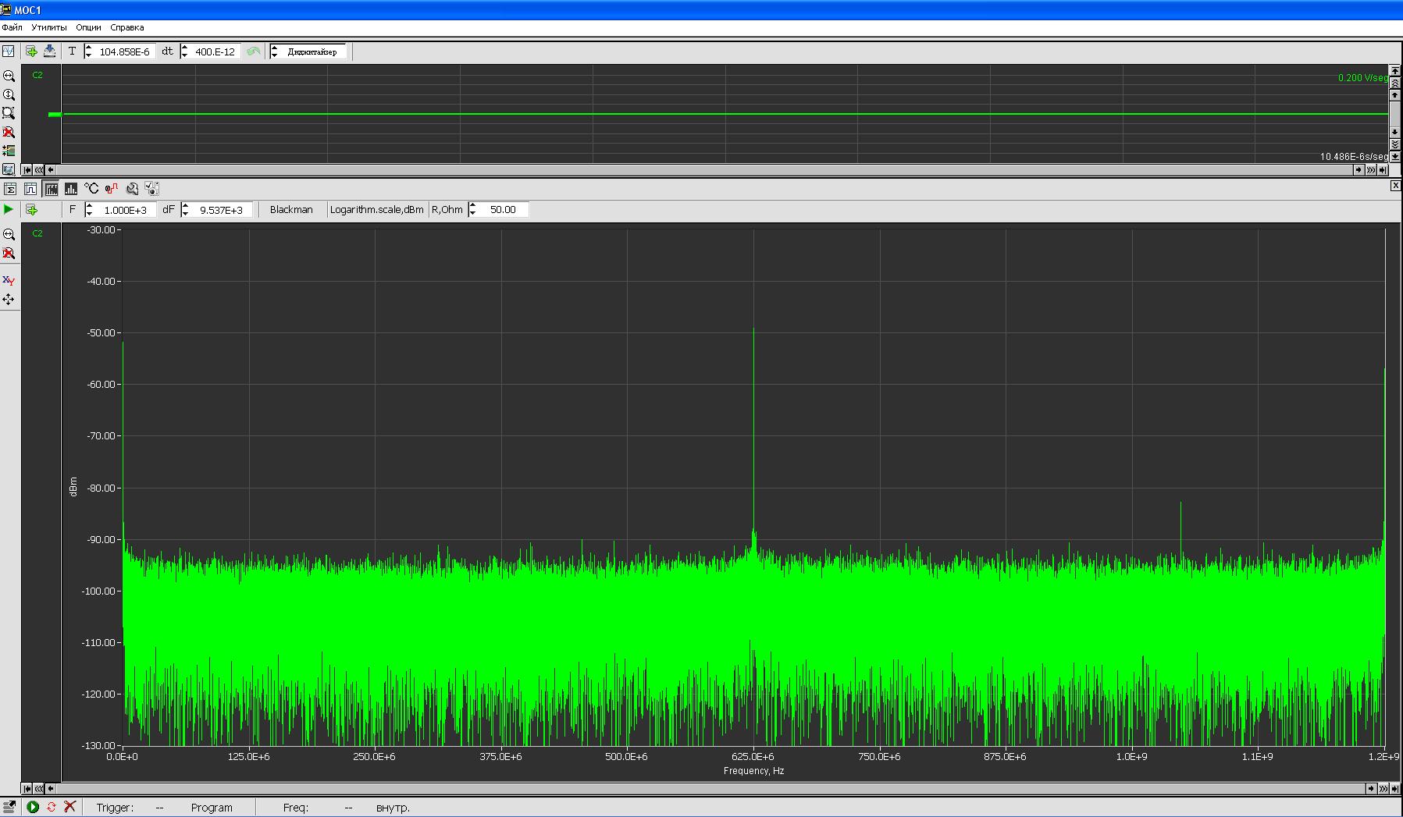Click the screenshot icon below oscillogram tools

click(x=9, y=169)
